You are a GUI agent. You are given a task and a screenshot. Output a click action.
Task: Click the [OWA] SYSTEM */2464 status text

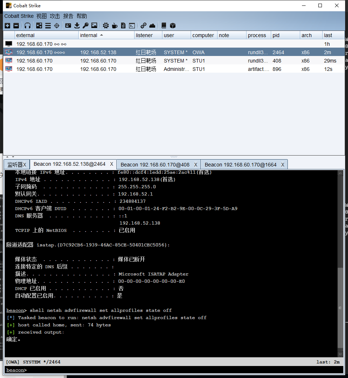pos(33,362)
